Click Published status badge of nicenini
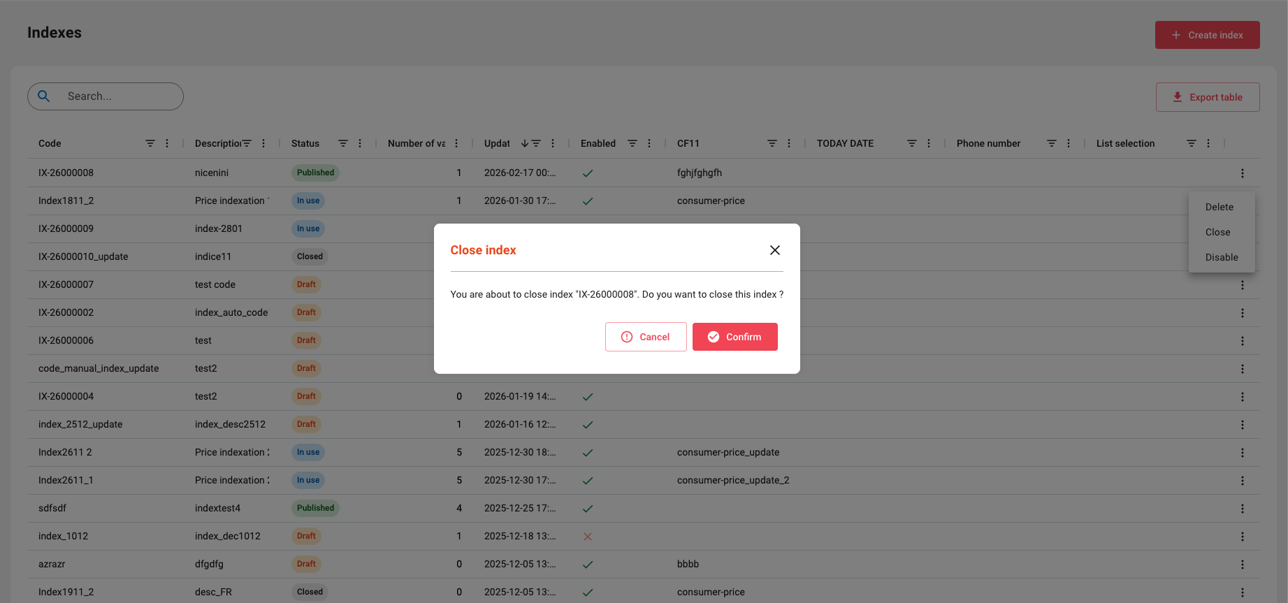The image size is (1288, 603). point(315,173)
